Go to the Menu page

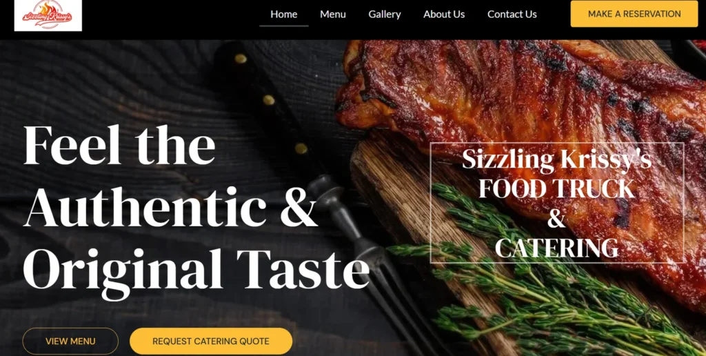(x=333, y=14)
